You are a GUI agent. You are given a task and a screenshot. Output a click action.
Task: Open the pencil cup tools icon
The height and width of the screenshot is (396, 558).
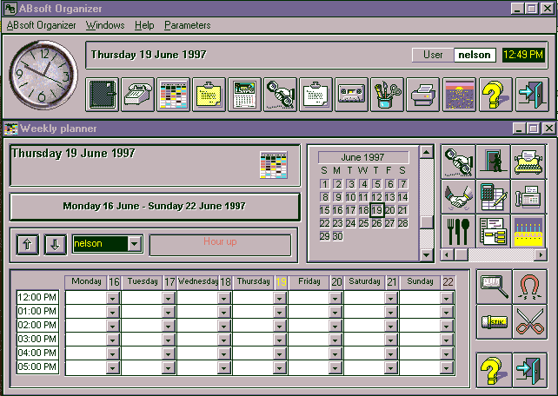(x=387, y=94)
